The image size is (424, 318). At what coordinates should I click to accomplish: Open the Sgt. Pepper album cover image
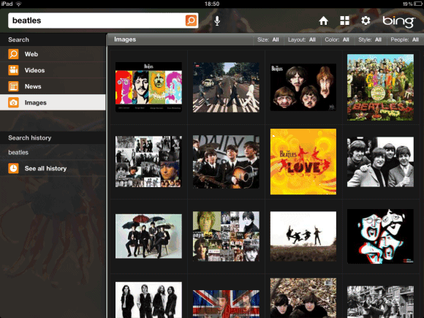pyautogui.click(x=380, y=87)
